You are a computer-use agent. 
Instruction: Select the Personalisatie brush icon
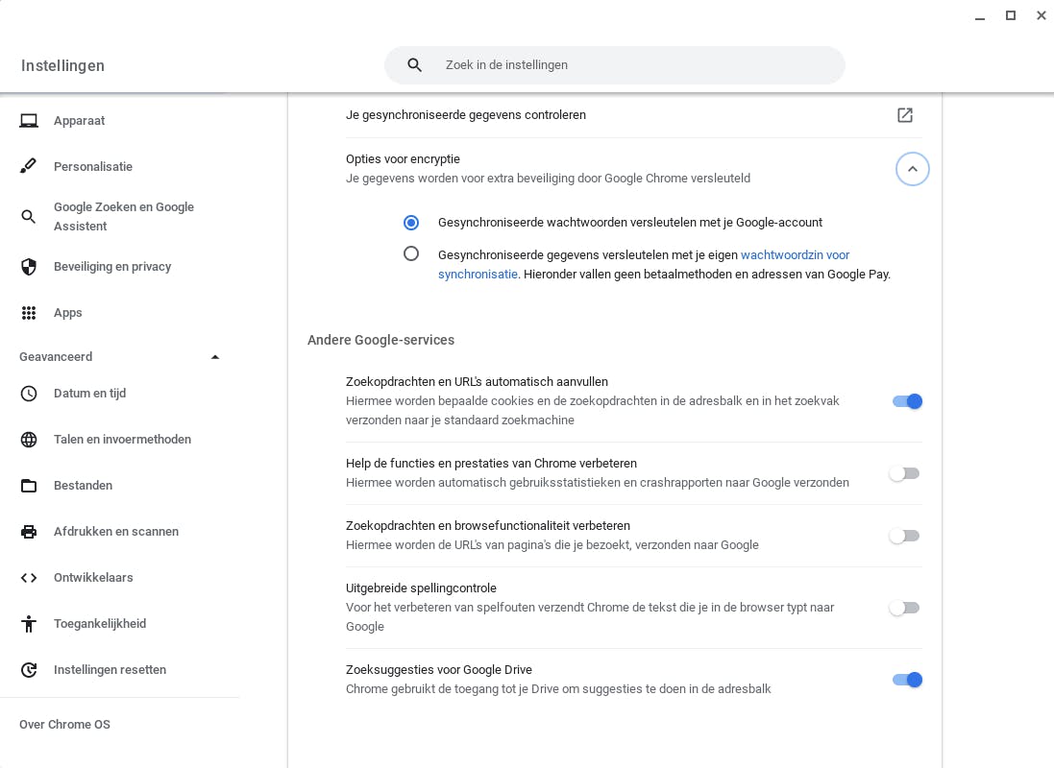29,167
